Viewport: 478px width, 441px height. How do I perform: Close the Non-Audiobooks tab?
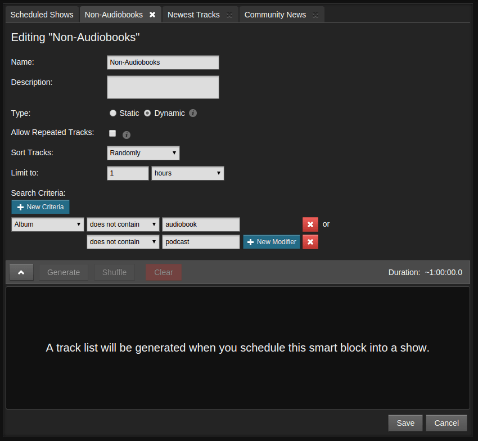pyautogui.click(x=152, y=14)
